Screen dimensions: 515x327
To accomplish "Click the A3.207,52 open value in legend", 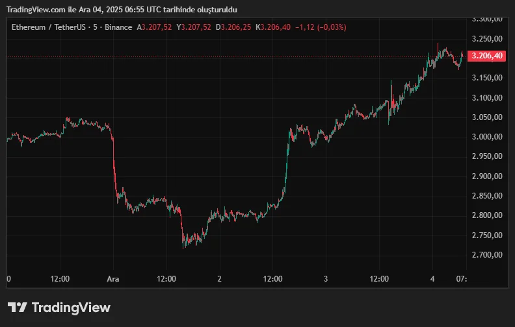I will pos(155,27).
